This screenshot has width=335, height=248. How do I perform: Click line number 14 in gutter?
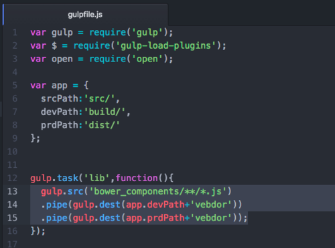point(12,205)
